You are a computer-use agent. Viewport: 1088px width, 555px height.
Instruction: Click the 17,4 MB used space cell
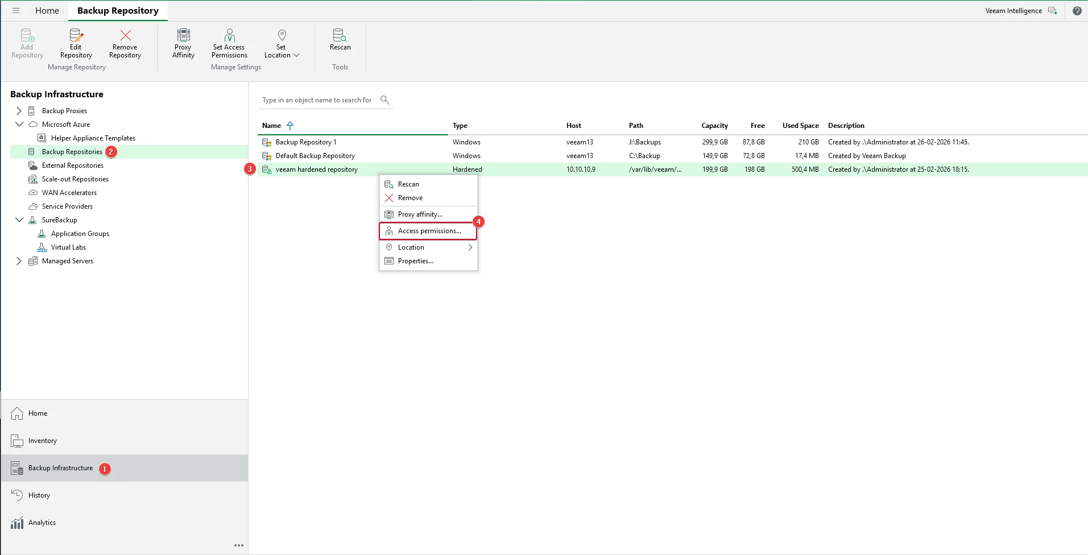click(807, 156)
